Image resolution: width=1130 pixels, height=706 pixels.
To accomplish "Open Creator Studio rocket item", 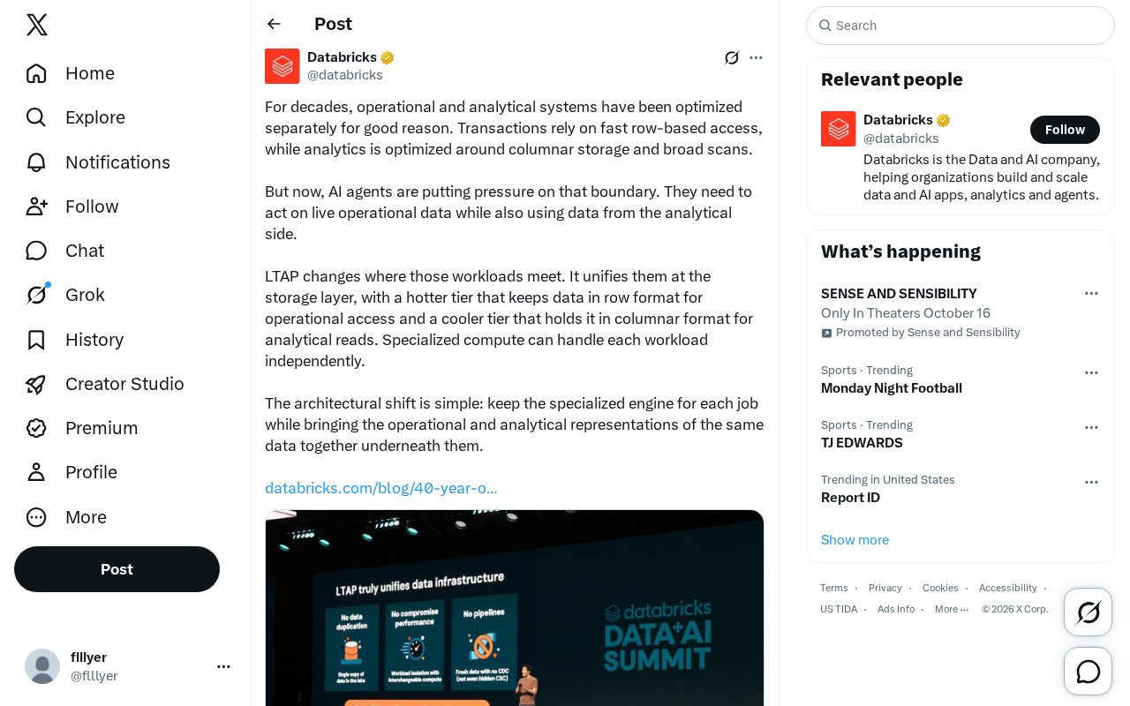I will point(105,384).
